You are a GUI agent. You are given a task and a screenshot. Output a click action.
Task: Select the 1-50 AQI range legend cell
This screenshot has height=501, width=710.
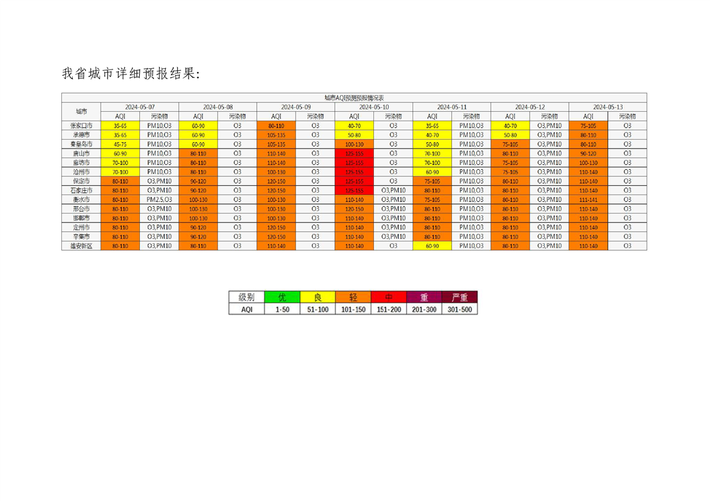(x=282, y=310)
